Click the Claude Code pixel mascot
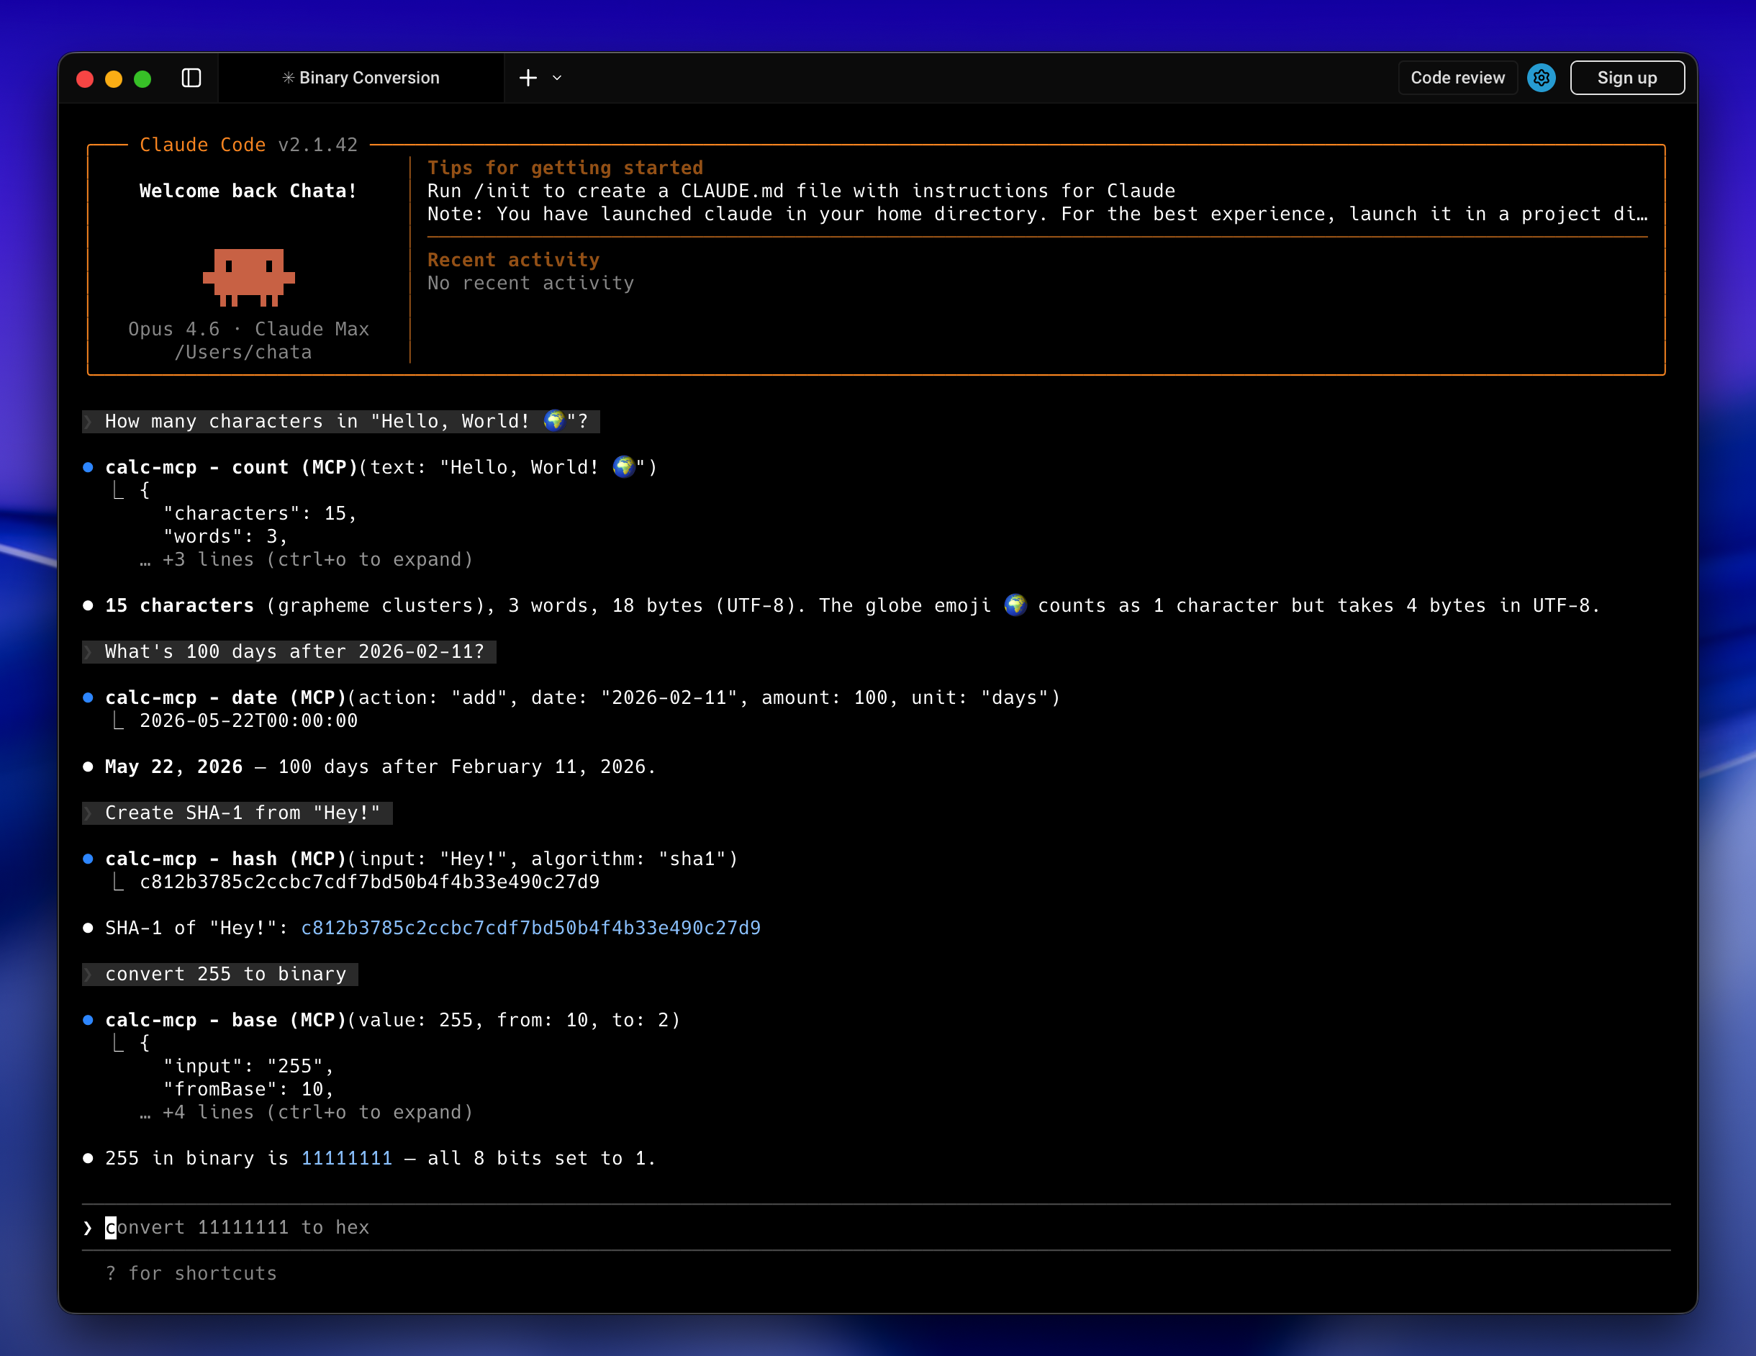Image resolution: width=1756 pixels, height=1356 pixels. point(248,276)
